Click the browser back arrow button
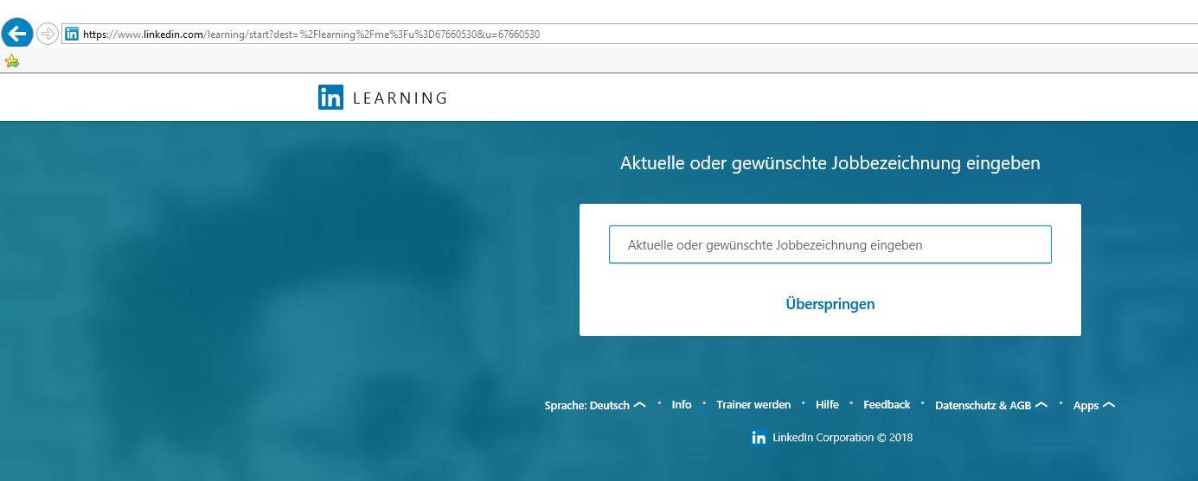The image size is (1198, 481). 17,34
